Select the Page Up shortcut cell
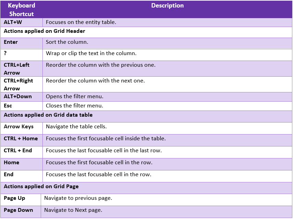 tap(14, 198)
